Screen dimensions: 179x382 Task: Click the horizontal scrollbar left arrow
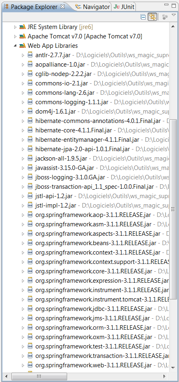(7, 376)
